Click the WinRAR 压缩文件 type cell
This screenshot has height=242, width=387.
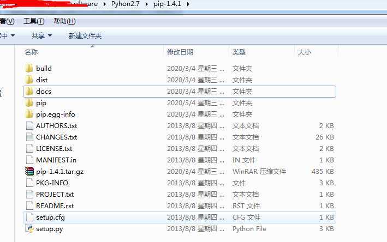click(259, 172)
